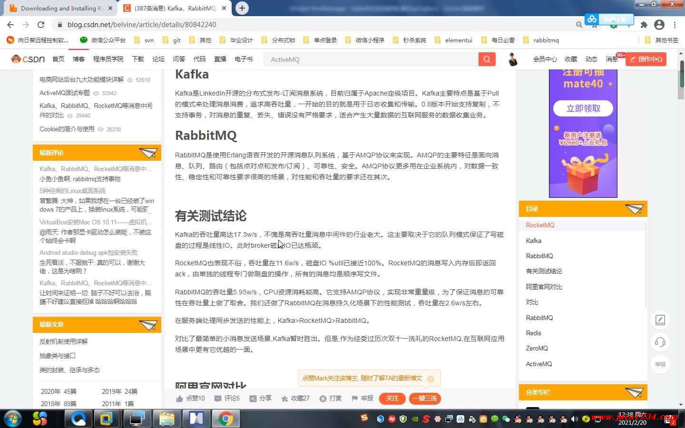Click the orange search magnifier button
685x428 pixels.
[x=487, y=59]
